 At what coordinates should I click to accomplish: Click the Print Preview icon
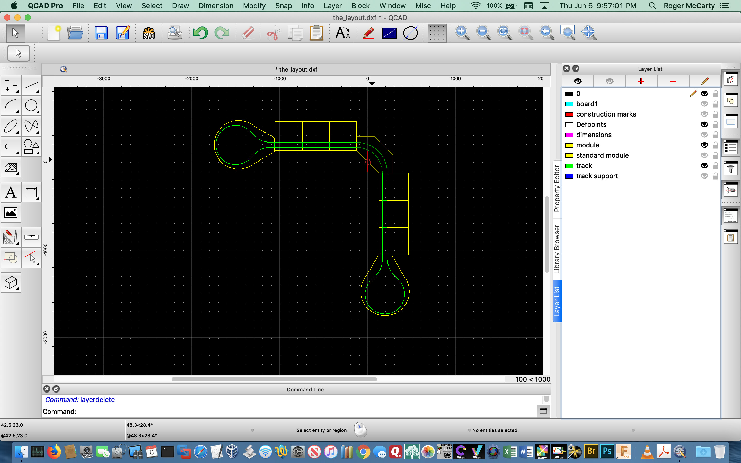(174, 33)
